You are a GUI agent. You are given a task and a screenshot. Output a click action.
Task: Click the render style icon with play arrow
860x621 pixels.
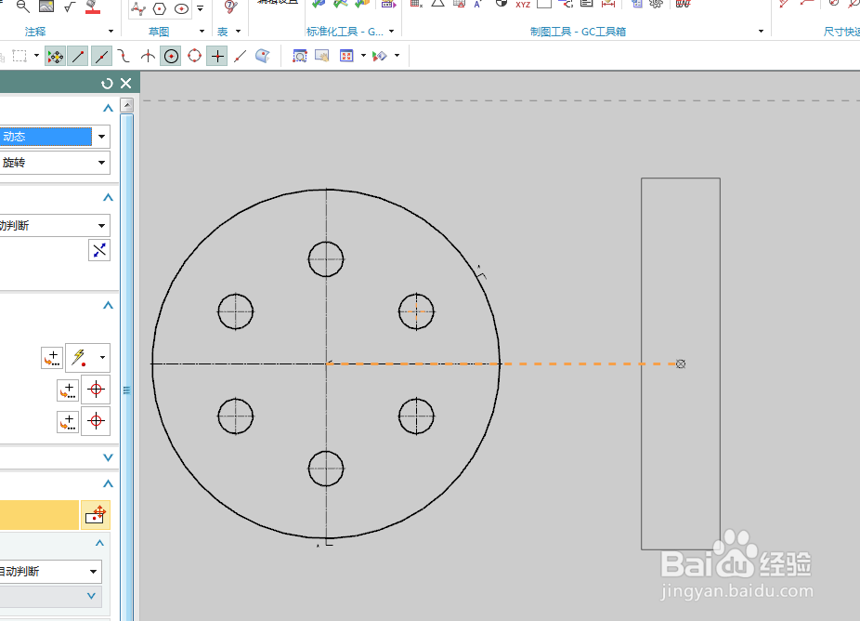pyautogui.click(x=380, y=56)
